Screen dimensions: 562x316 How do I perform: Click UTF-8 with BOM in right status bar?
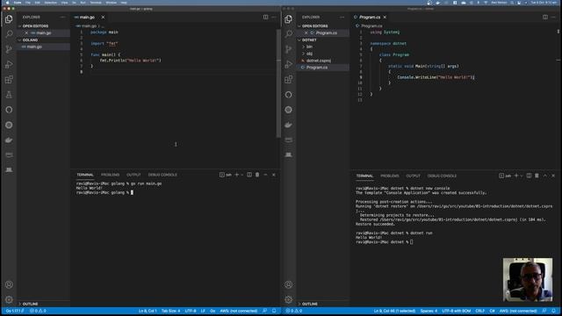click(x=457, y=311)
